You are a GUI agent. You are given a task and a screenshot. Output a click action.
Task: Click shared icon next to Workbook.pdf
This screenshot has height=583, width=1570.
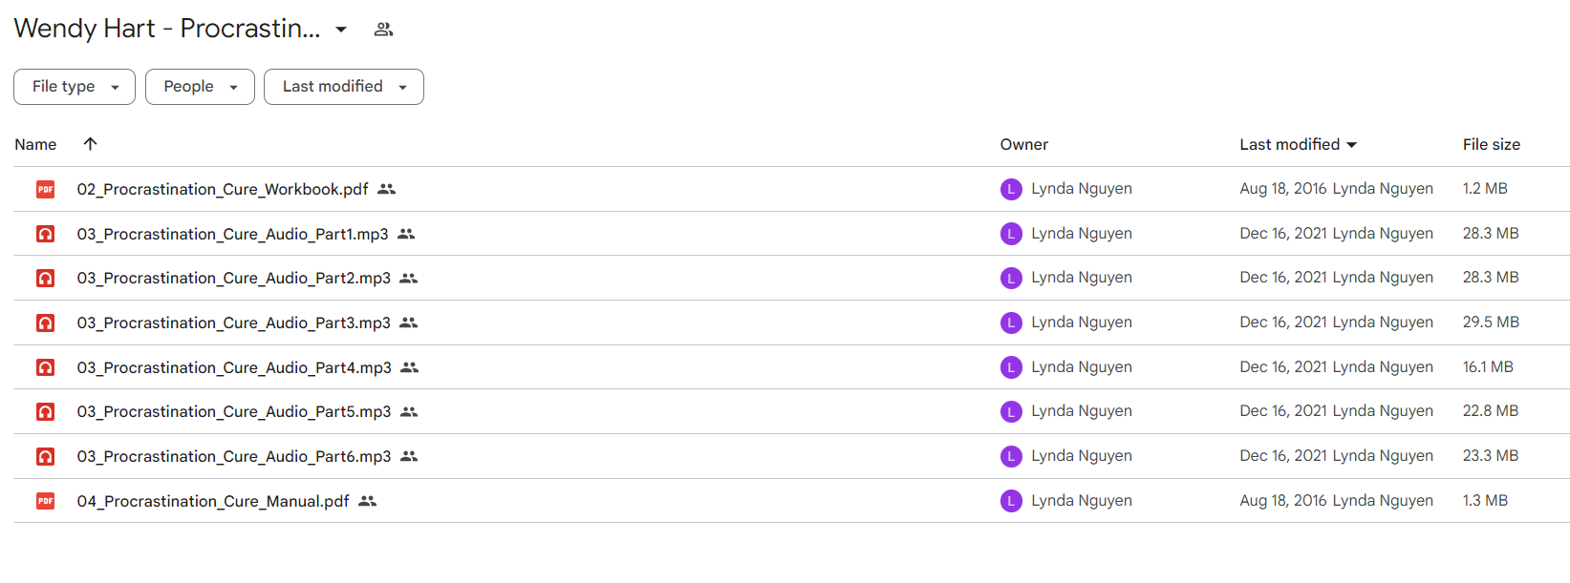pos(386,189)
